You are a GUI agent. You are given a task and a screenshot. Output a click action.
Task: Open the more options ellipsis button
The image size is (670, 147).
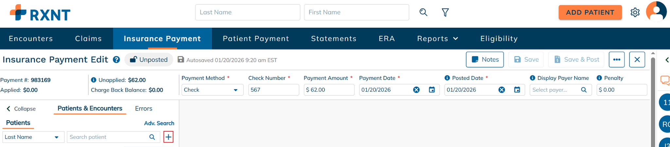coord(616,60)
